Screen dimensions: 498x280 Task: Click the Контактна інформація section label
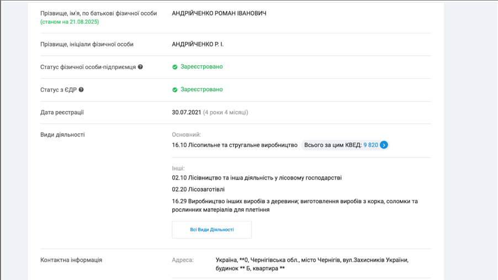coord(71,260)
